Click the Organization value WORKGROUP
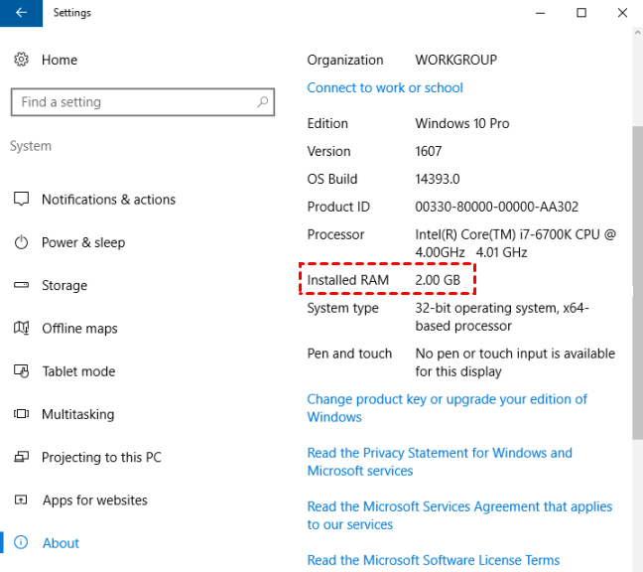This screenshot has width=643, height=572. [456, 60]
